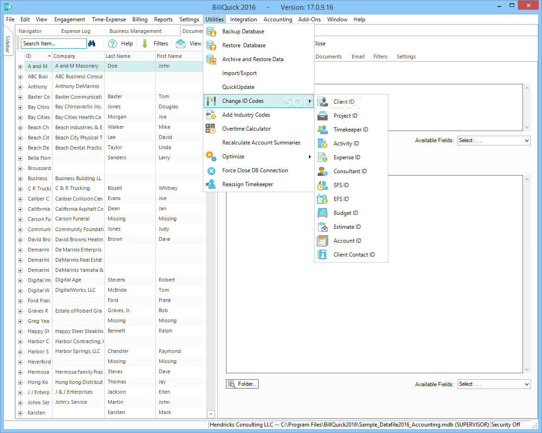The width and height of the screenshot is (542, 433).
Task: Open the Optimize submenu
Action: point(258,157)
